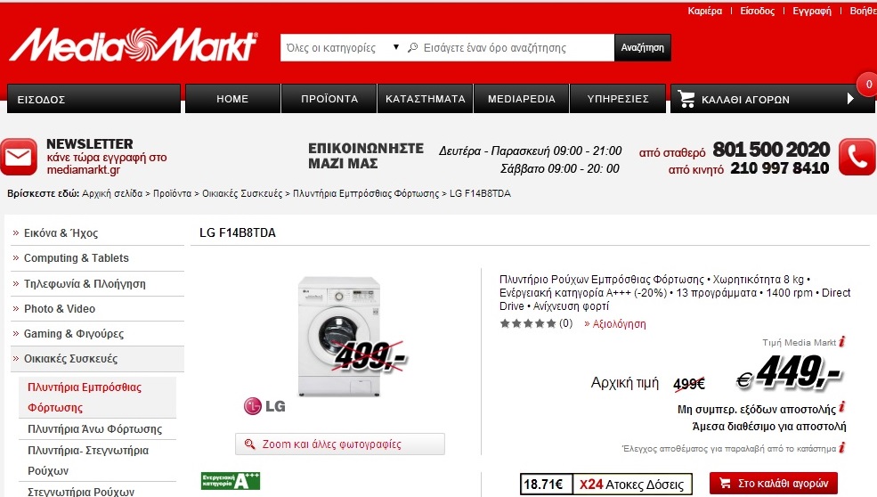Click the info icon beside Τιμή Media Markt
This screenshot has height=497, width=877.
(x=841, y=341)
